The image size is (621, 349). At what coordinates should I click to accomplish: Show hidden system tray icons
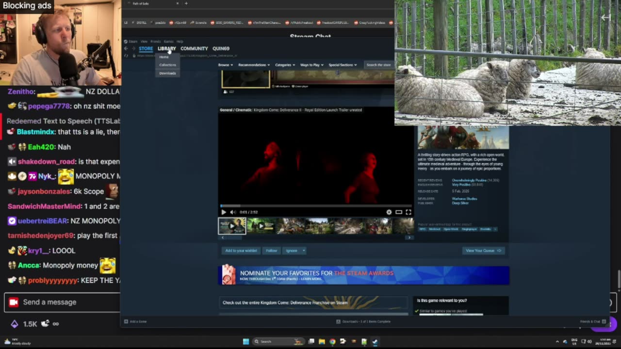[557, 341]
